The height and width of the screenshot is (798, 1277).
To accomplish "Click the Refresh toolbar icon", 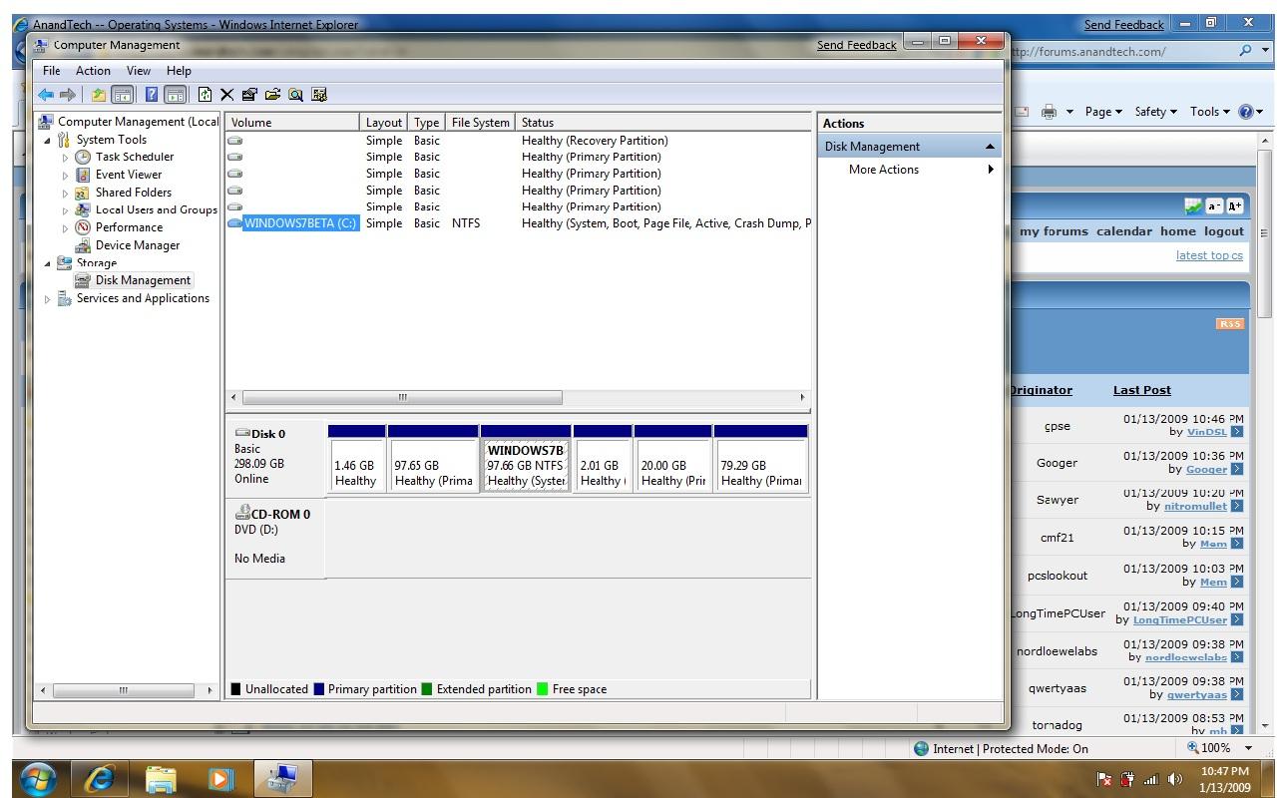I will coord(205,95).
